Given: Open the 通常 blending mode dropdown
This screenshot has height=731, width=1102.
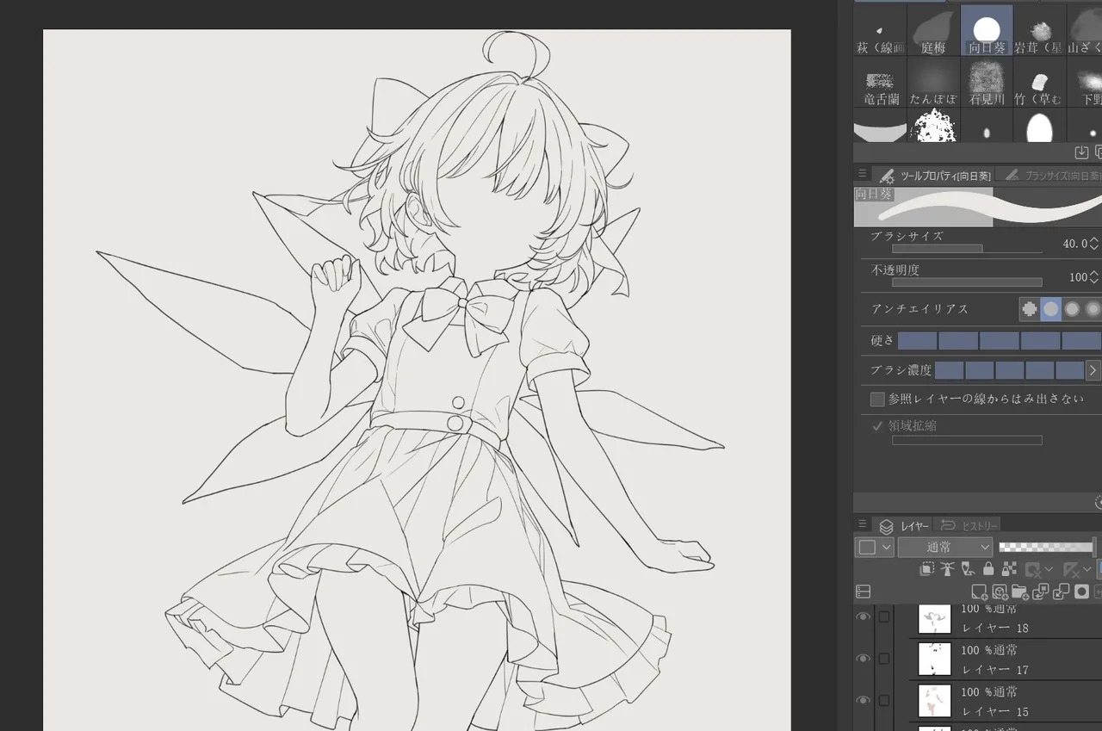Looking at the screenshot, I should (945, 547).
